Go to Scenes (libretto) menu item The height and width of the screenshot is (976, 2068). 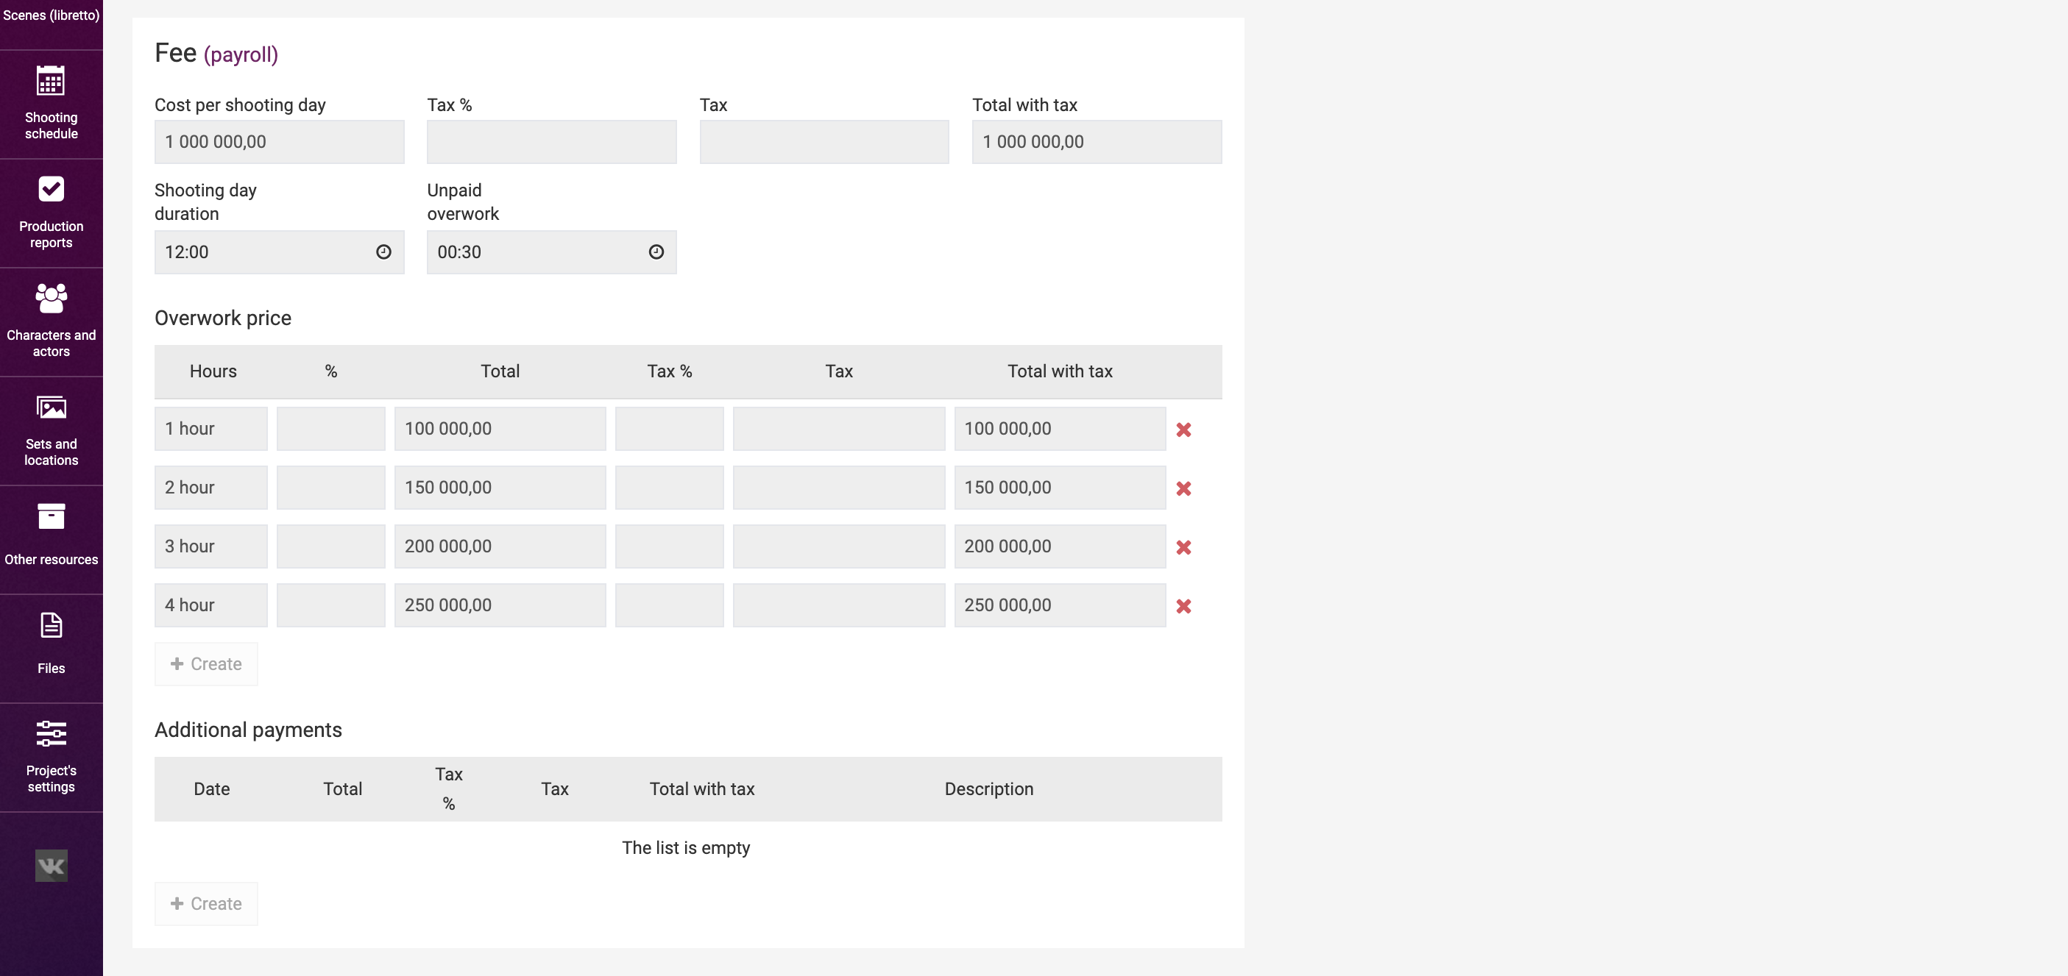(51, 15)
